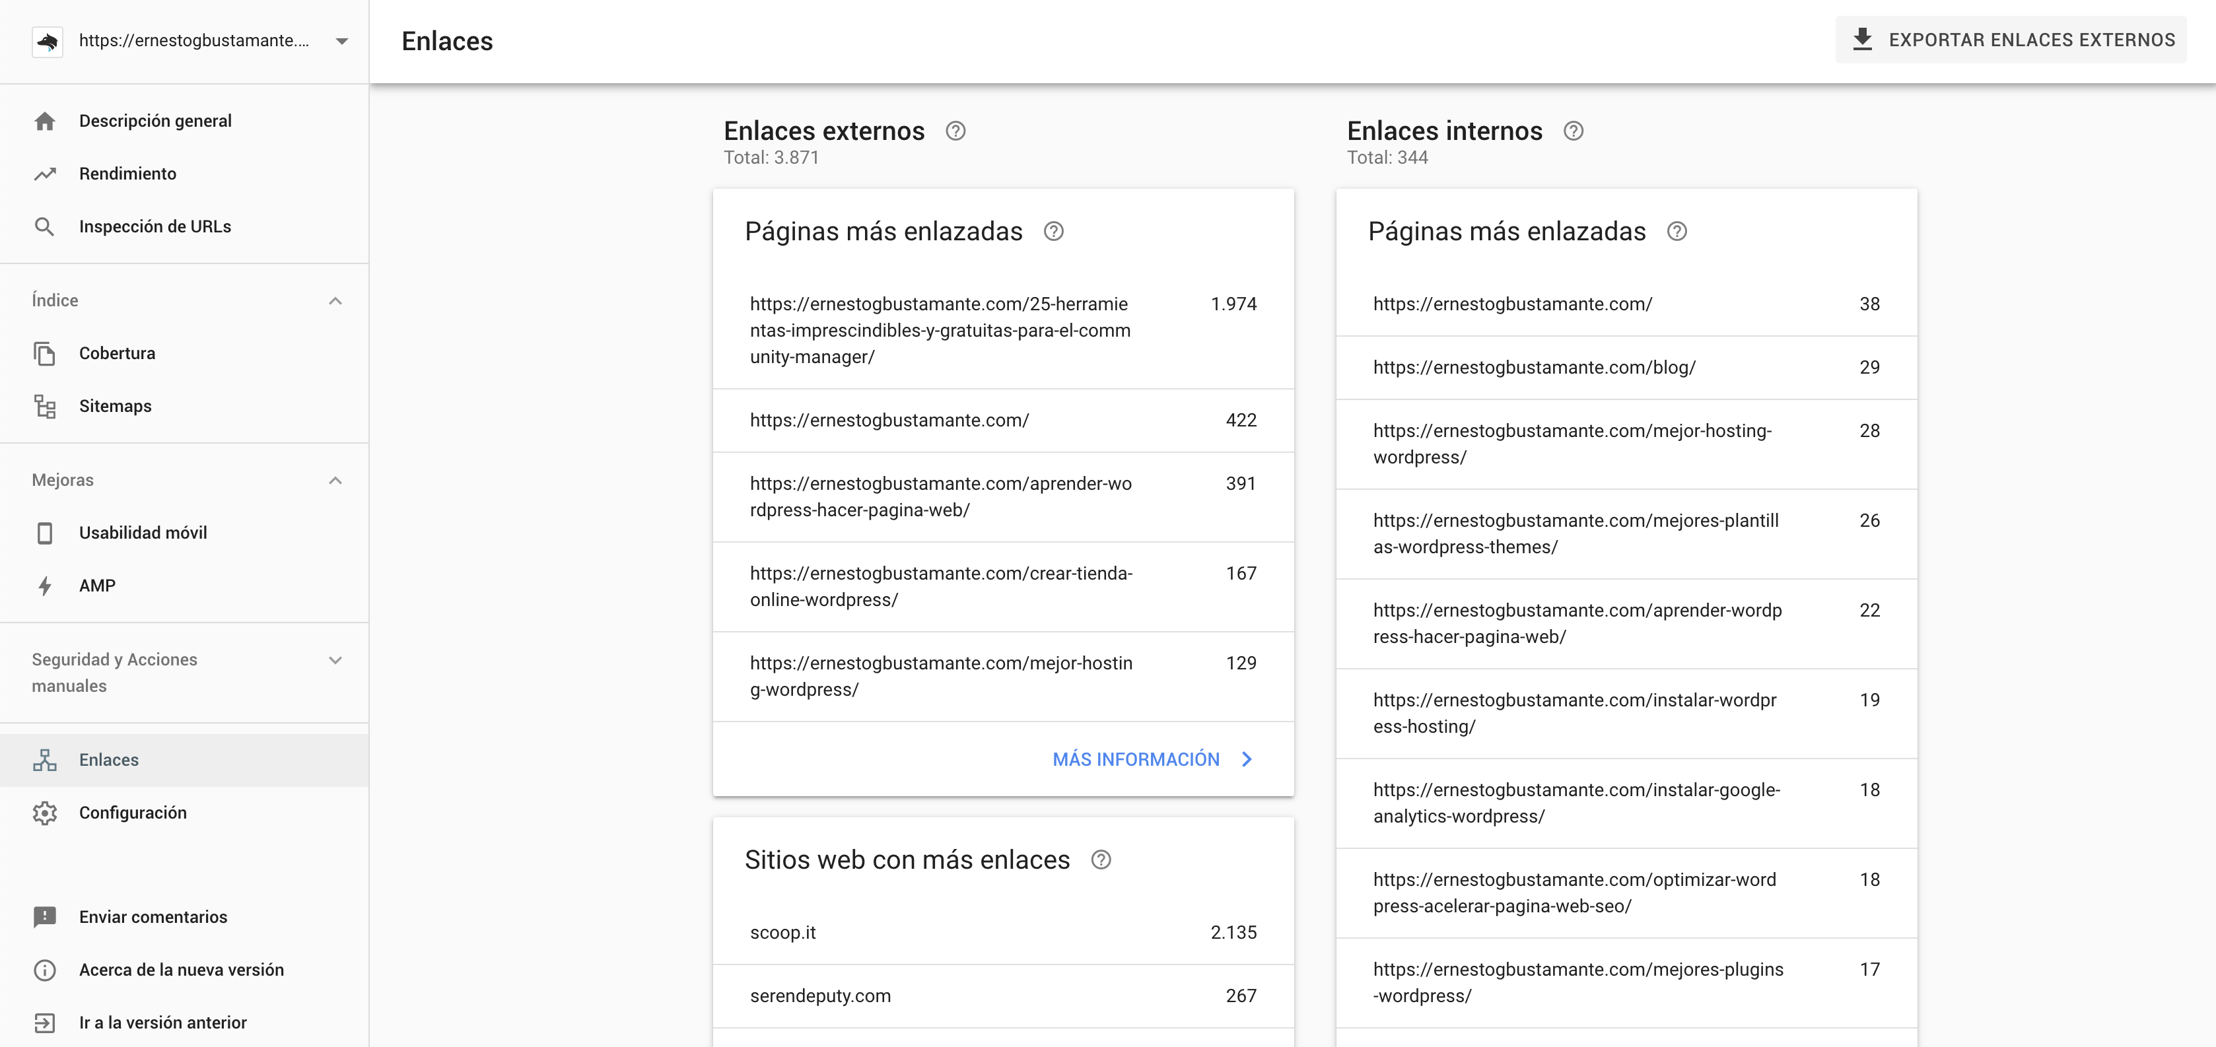Select the optimizar-wordpress-acelerar-pagina-web-seo row

pyautogui.click(x=1626, y=893)
